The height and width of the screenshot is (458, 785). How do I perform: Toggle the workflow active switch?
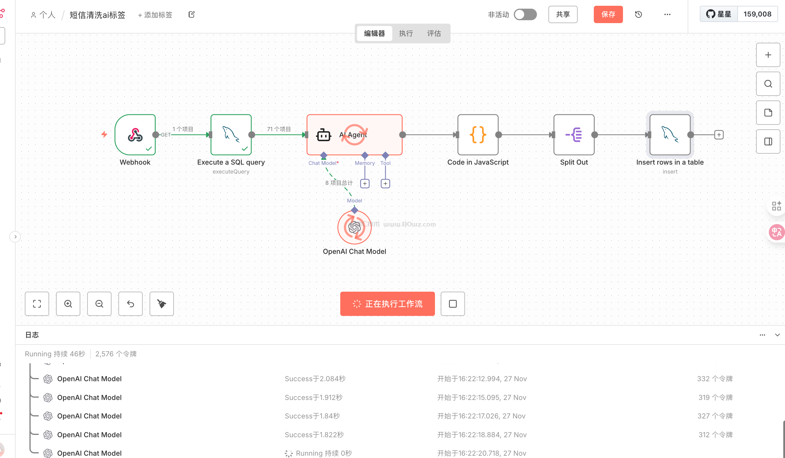(525, 14)
